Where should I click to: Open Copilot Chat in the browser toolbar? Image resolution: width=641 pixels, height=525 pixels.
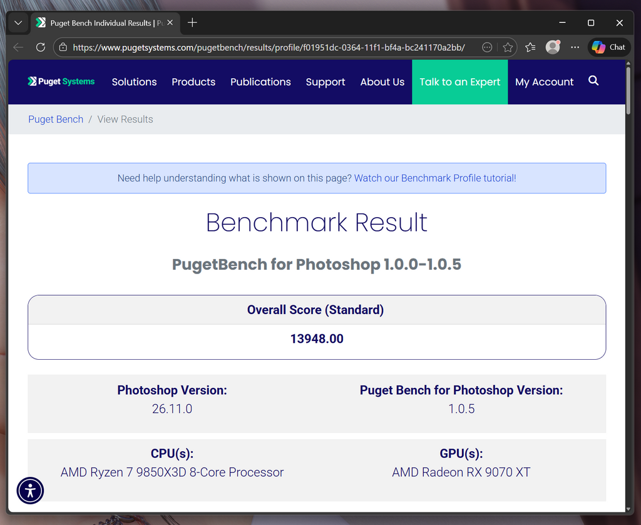(x=608, y=47)
